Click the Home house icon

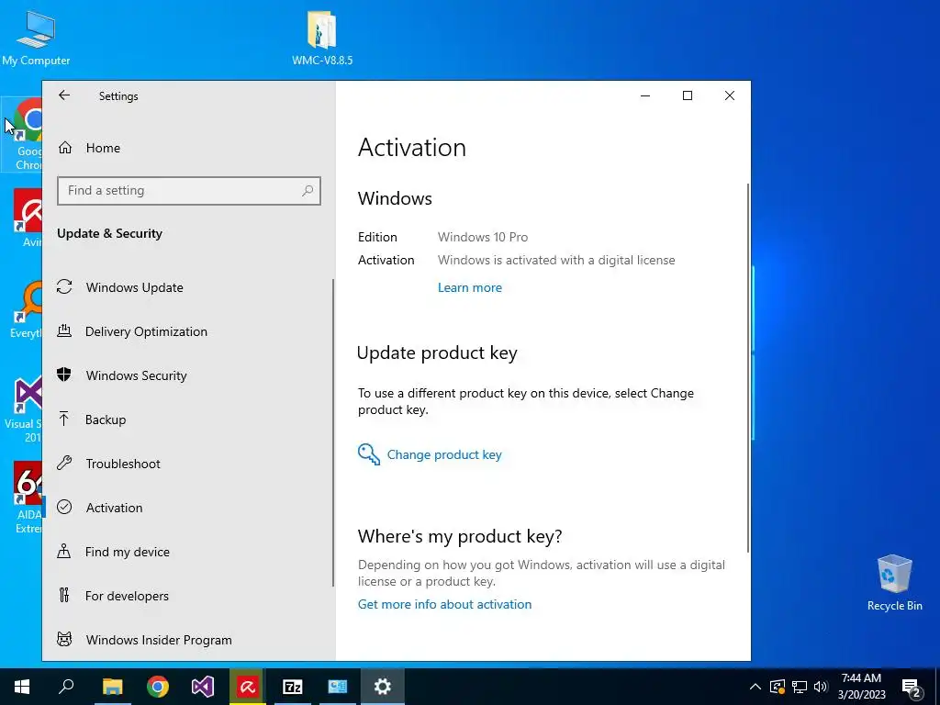tap(65, 148)
